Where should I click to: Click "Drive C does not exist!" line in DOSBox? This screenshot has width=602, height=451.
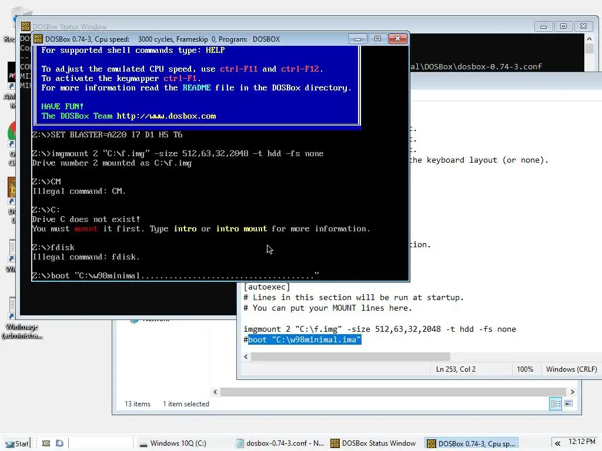86,220
